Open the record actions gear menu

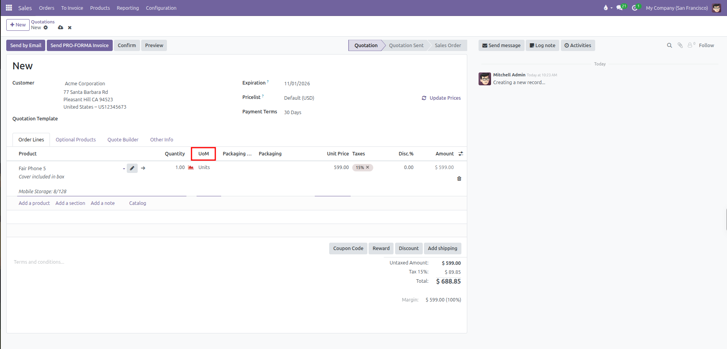click(x=46, y=28)
